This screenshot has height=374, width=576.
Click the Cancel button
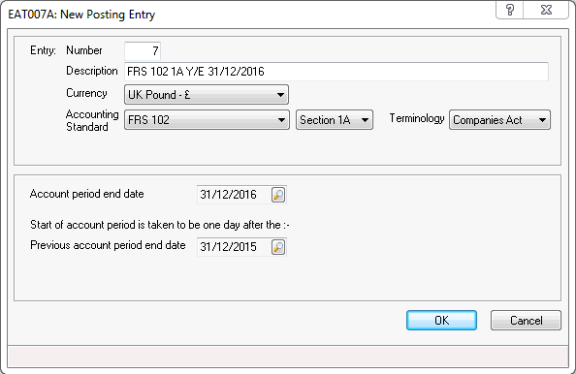[x=526, y=320]
